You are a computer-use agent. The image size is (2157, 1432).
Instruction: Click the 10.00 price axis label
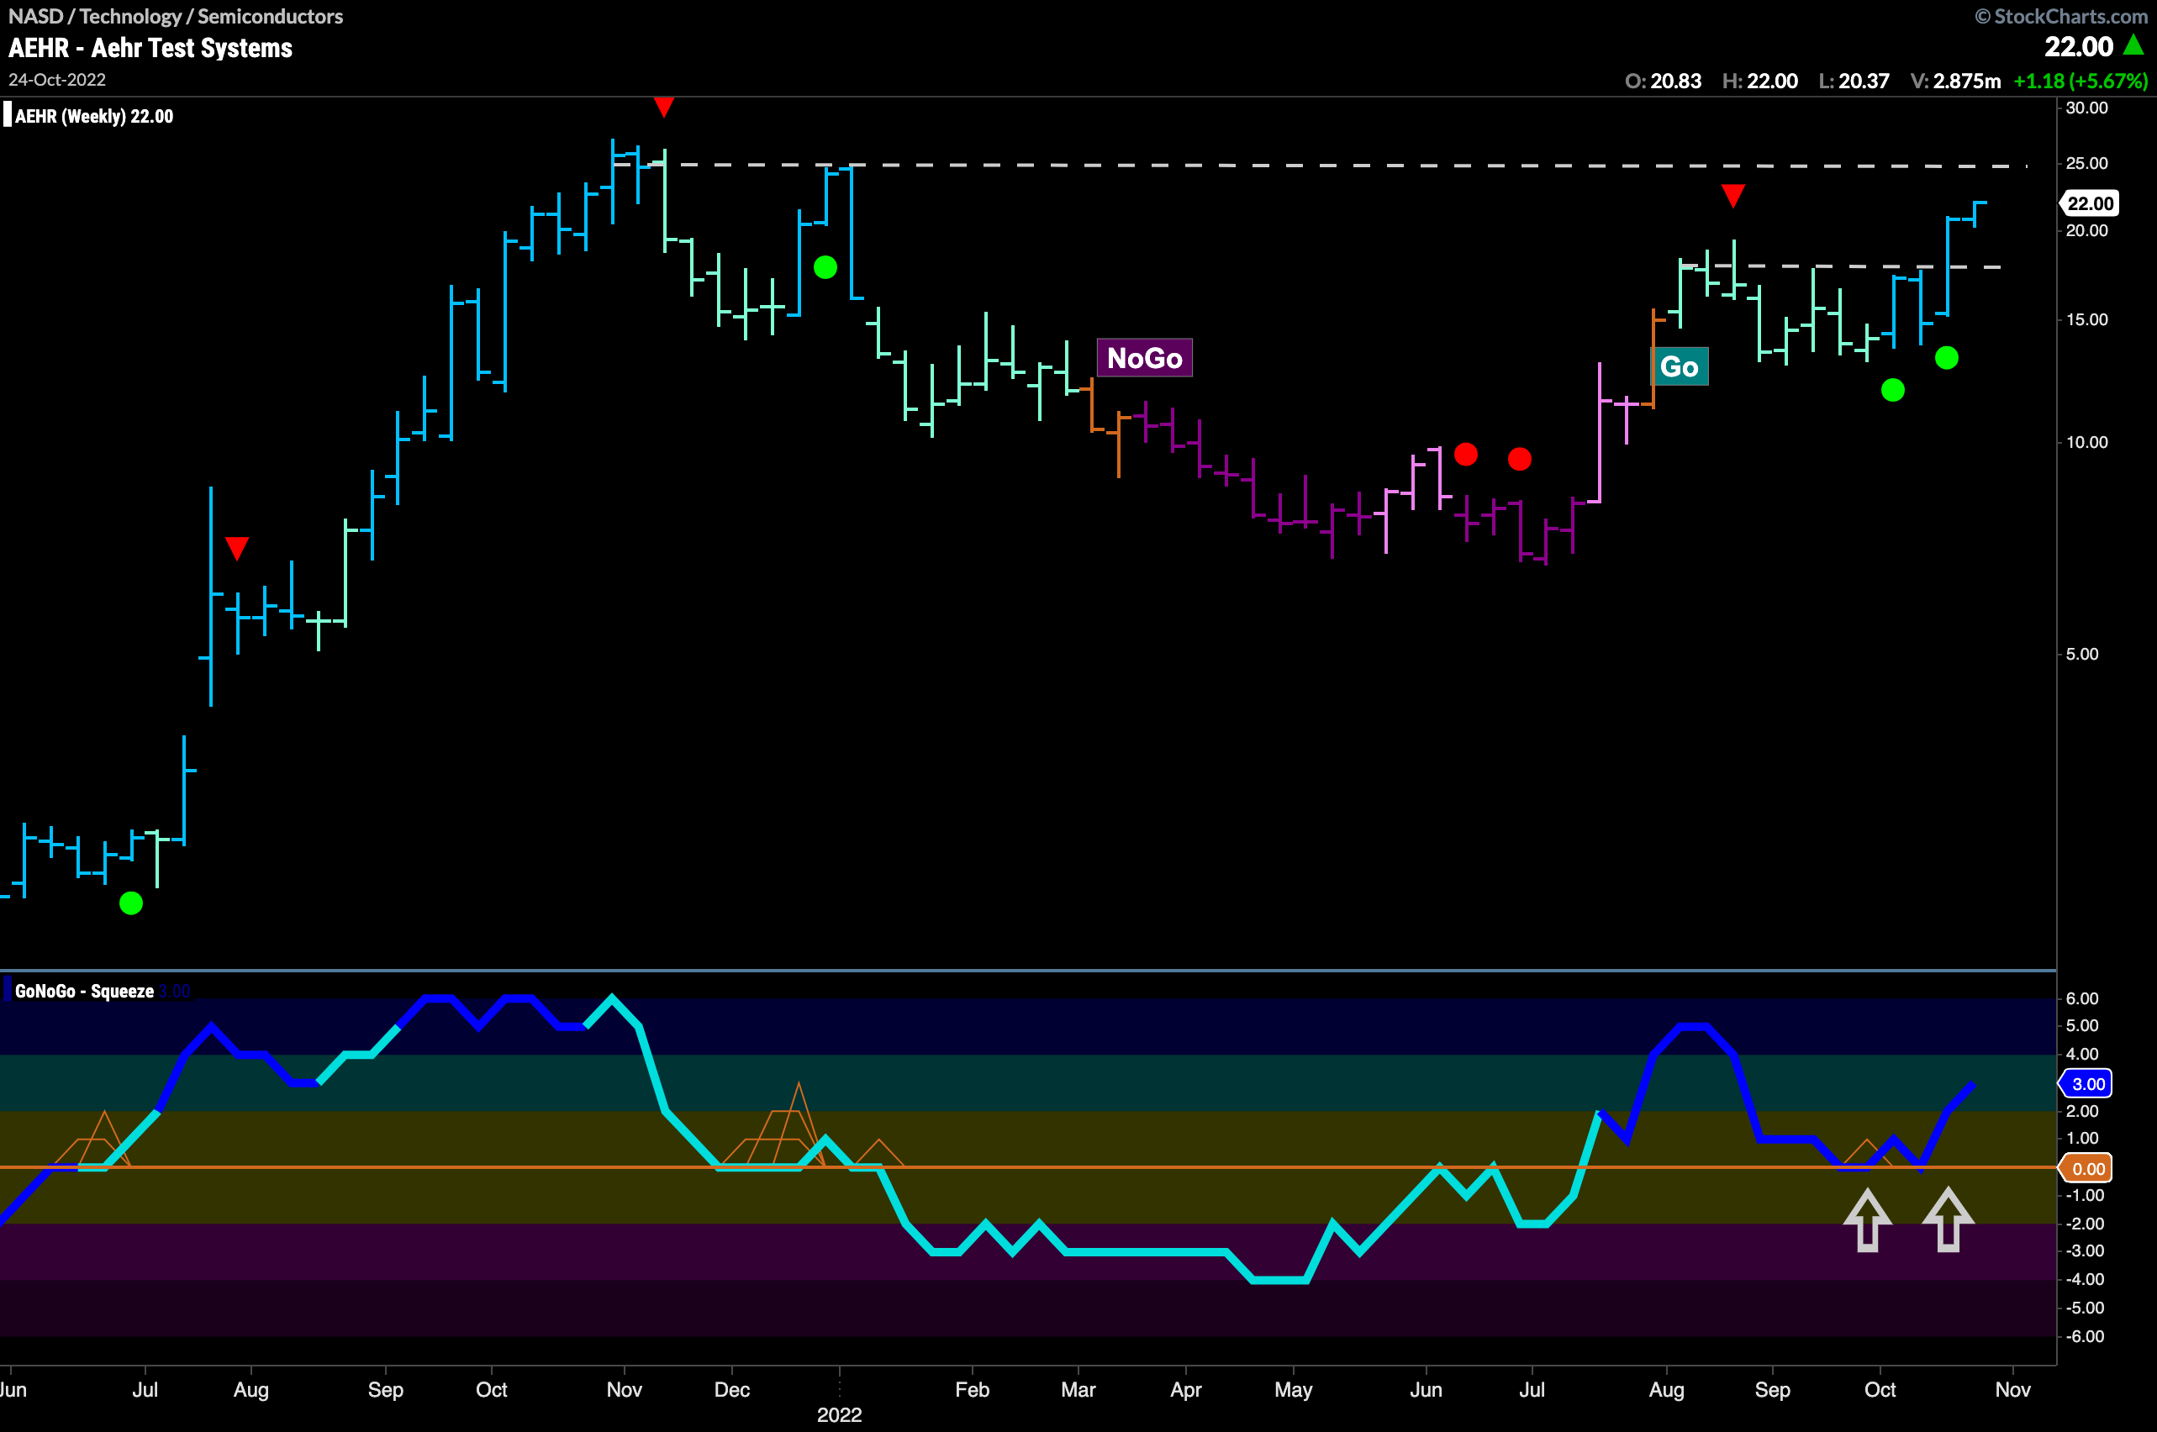tap(2087, 442)
